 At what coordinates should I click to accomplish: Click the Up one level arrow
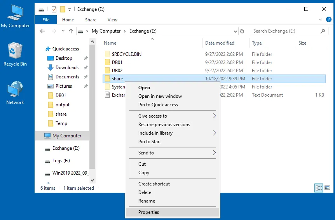[x=71, y=31]
